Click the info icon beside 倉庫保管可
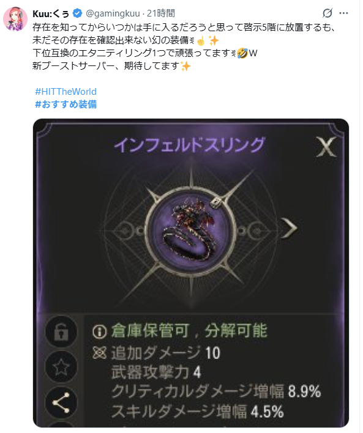The height and width of the screenshot is (433, 363). (100, 331)
